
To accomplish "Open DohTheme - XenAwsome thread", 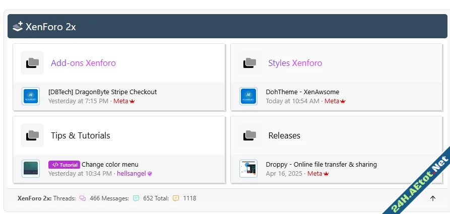I will click(302, 92).
